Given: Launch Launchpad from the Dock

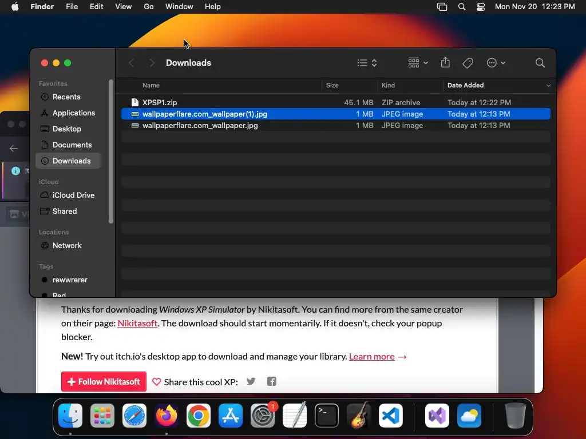Looking at the screenshot, I should 102,416.
